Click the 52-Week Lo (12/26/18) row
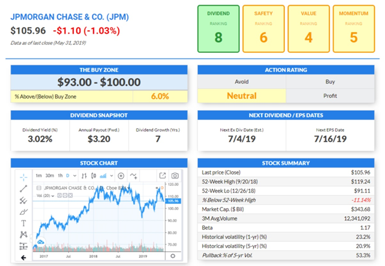This screenshot has height=266, width=385. 286,191
